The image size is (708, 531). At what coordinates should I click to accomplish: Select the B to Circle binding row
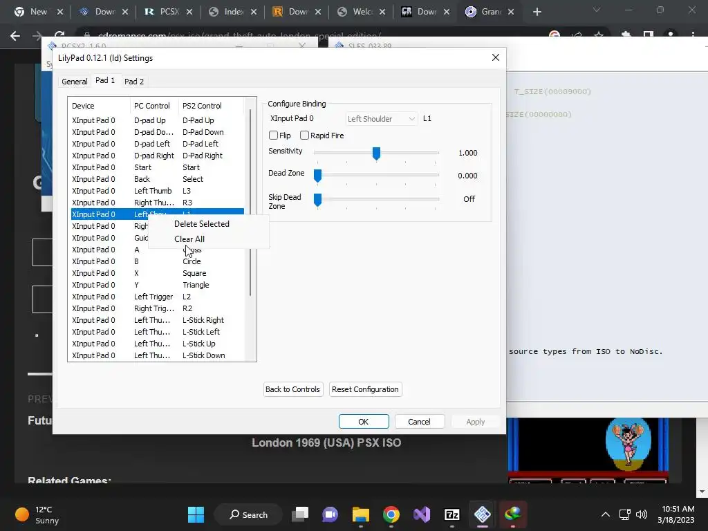157,261
